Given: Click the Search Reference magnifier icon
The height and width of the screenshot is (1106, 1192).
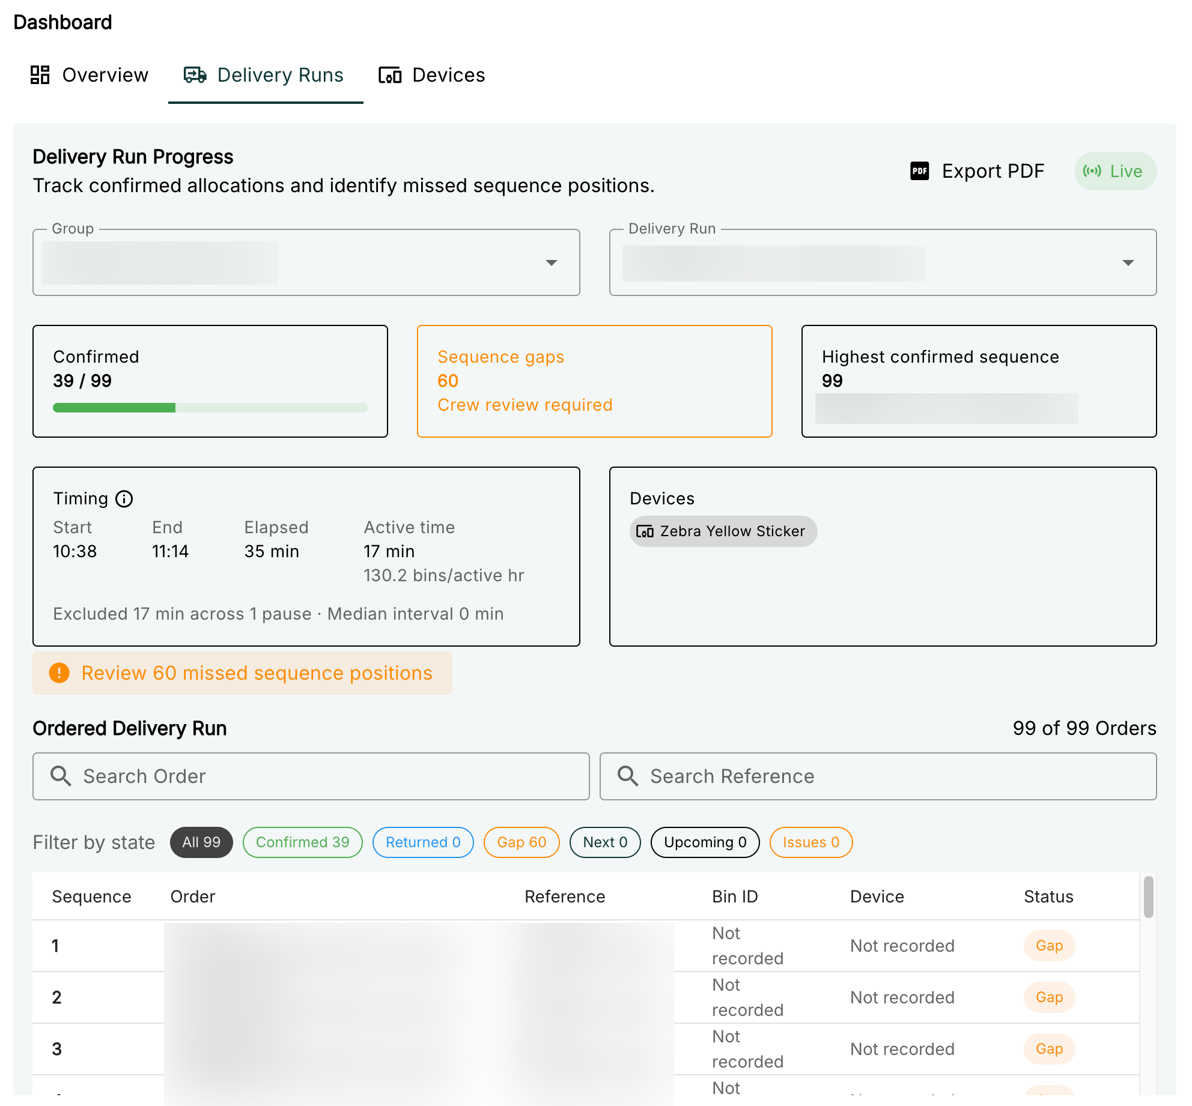Looking at the screenshot, I should point(628,776).
